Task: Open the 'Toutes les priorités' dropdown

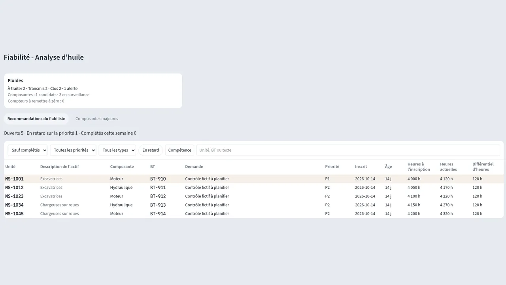Action: [73, 150]
